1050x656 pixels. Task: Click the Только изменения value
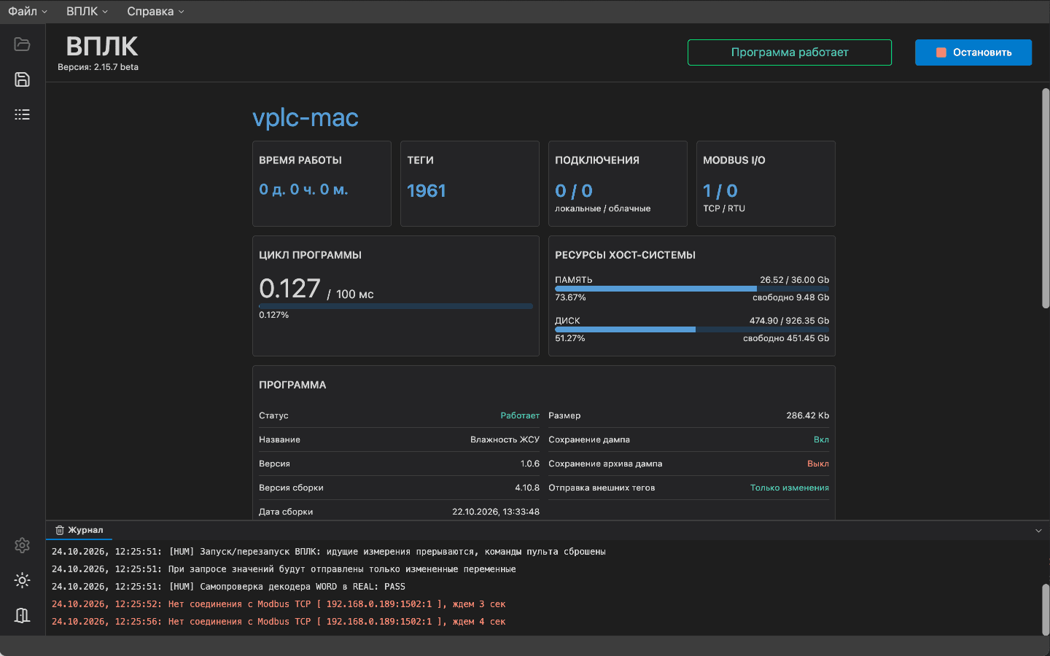click(x=790, y=488)
